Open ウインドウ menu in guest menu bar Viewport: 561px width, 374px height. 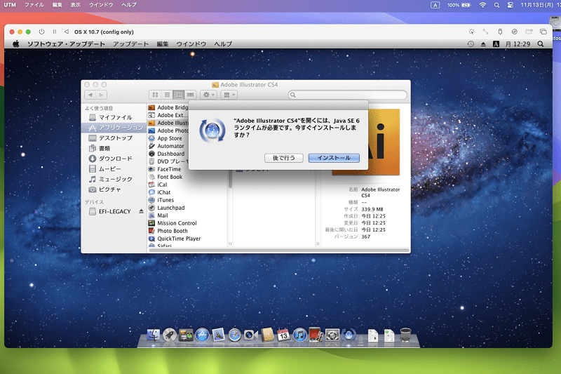191,44
